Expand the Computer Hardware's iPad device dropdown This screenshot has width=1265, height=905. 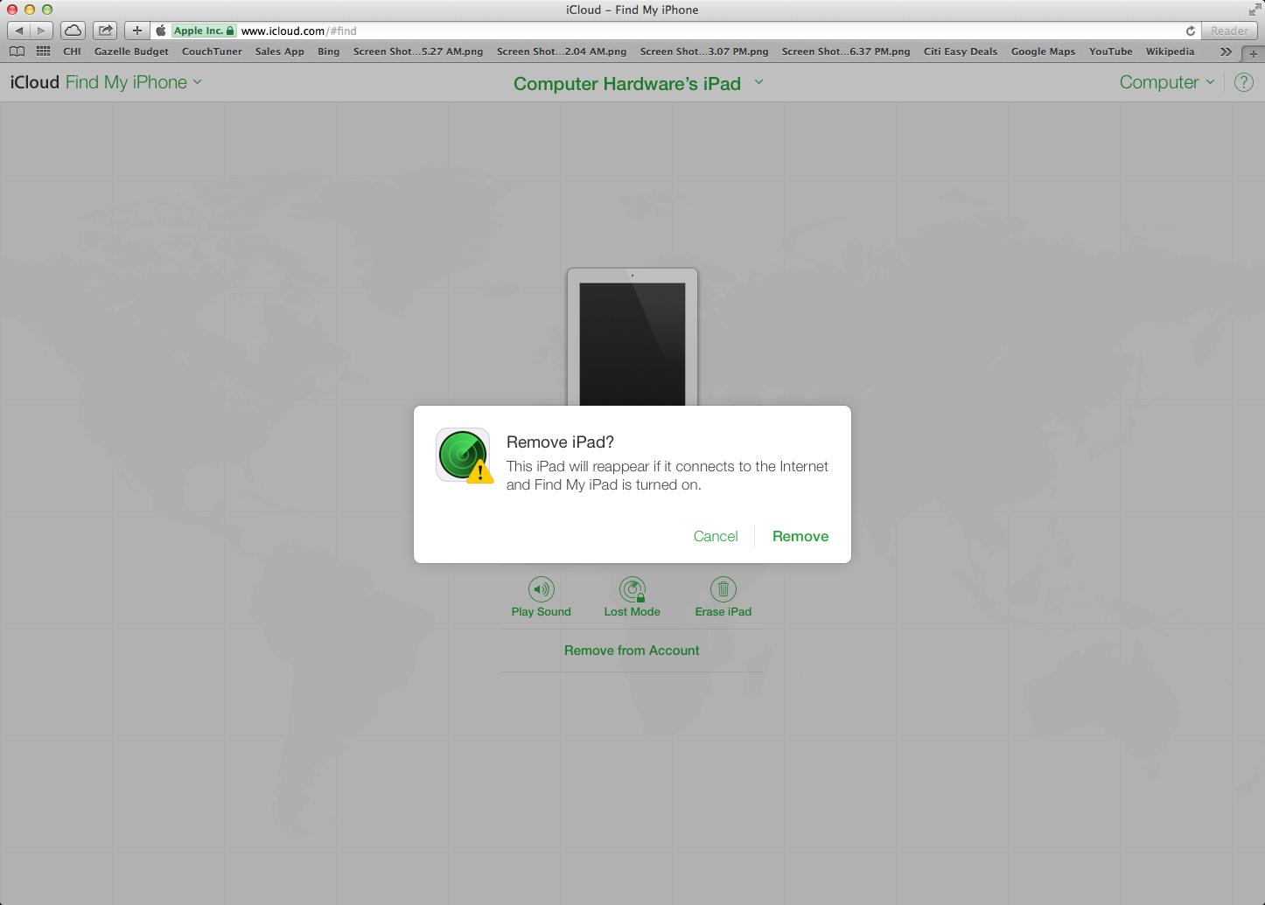[639, 84]
